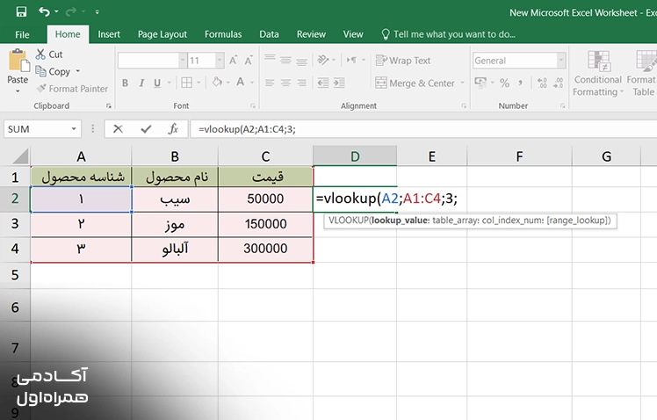Cancel formula entry with the X icon
The height and width of the screenshot is (420, 657).
coord(119,128)
